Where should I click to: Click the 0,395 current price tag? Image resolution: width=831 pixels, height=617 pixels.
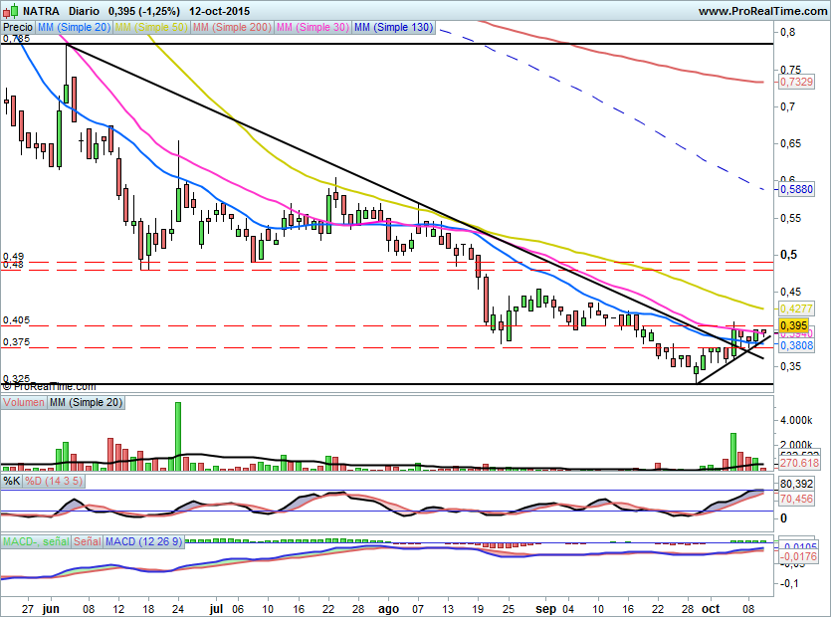coord(791,325)
